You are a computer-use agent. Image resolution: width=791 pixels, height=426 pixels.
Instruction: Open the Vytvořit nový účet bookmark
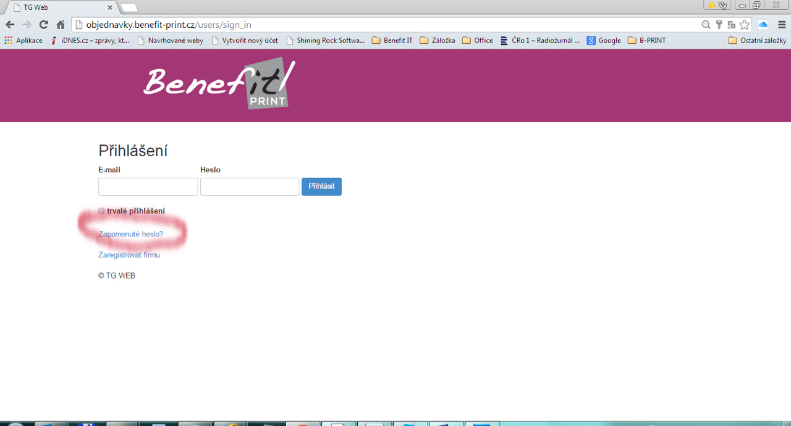click(x=245, y=40)
